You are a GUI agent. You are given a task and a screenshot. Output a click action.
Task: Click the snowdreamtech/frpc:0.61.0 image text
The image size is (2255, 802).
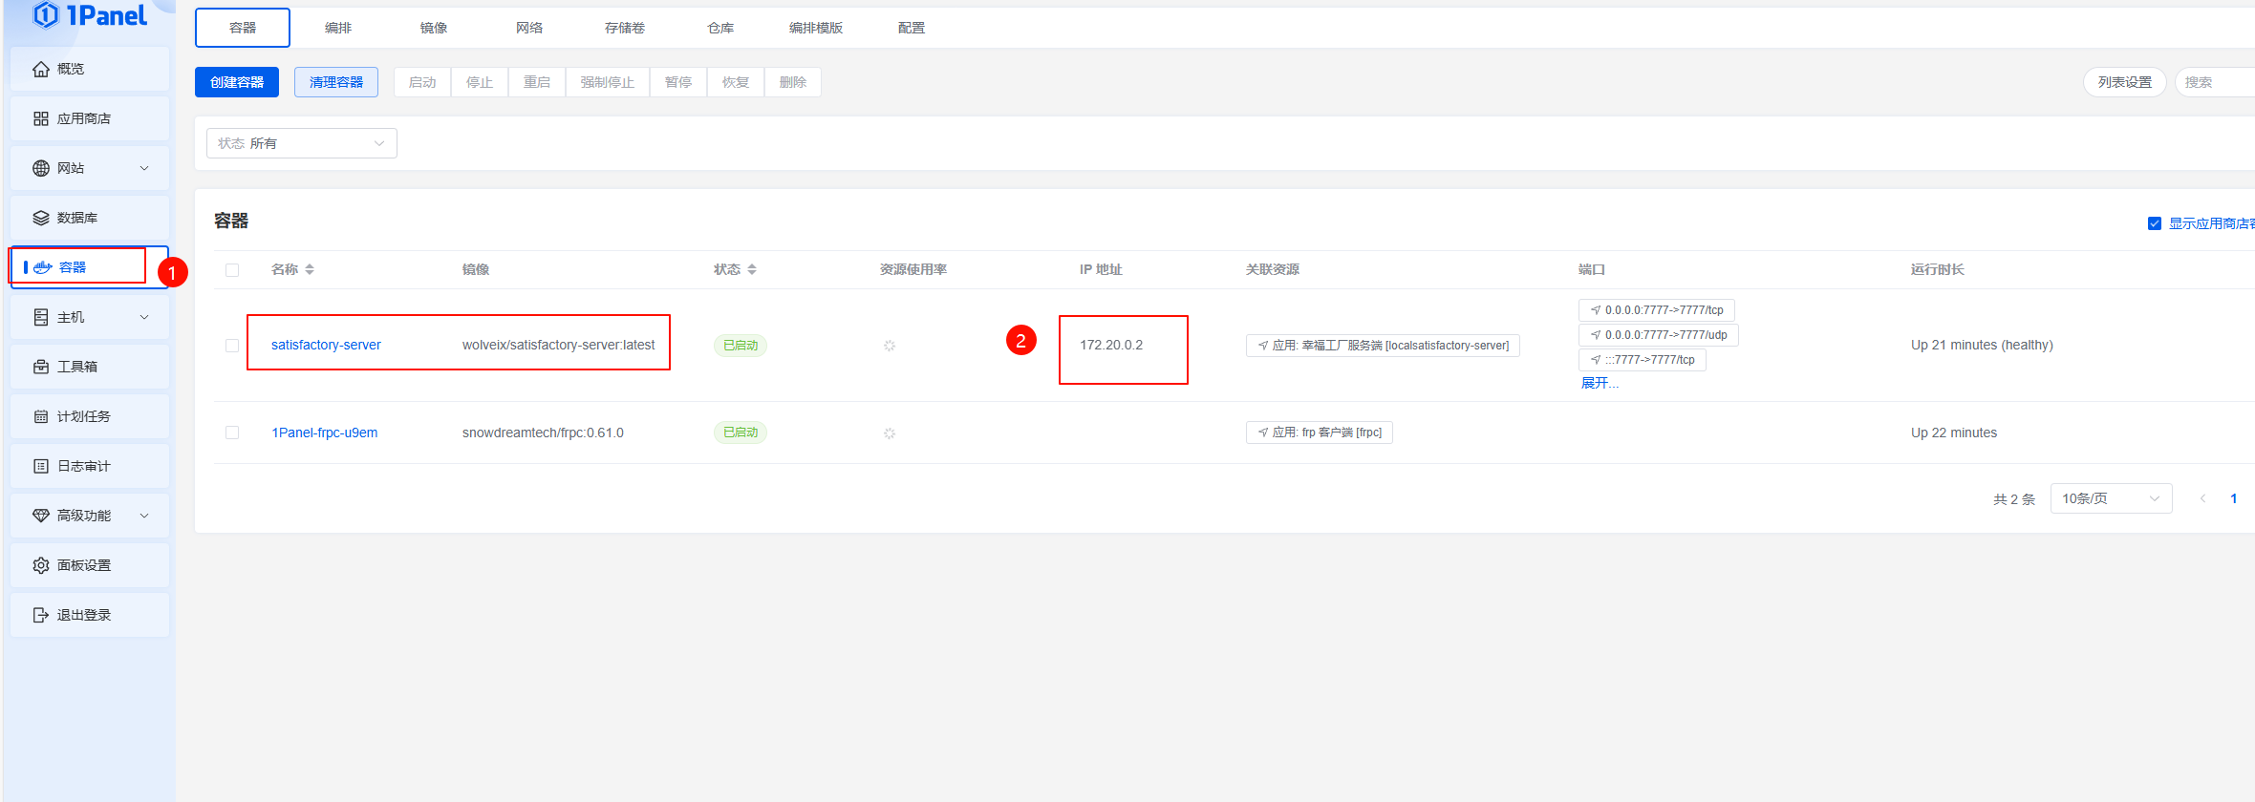click(543, 433)
